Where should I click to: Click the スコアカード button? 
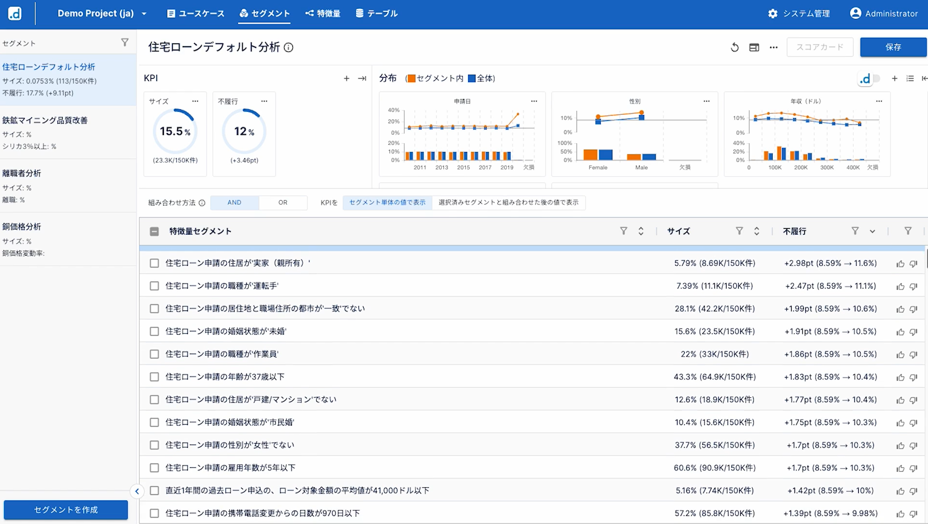tap(820, 47)
